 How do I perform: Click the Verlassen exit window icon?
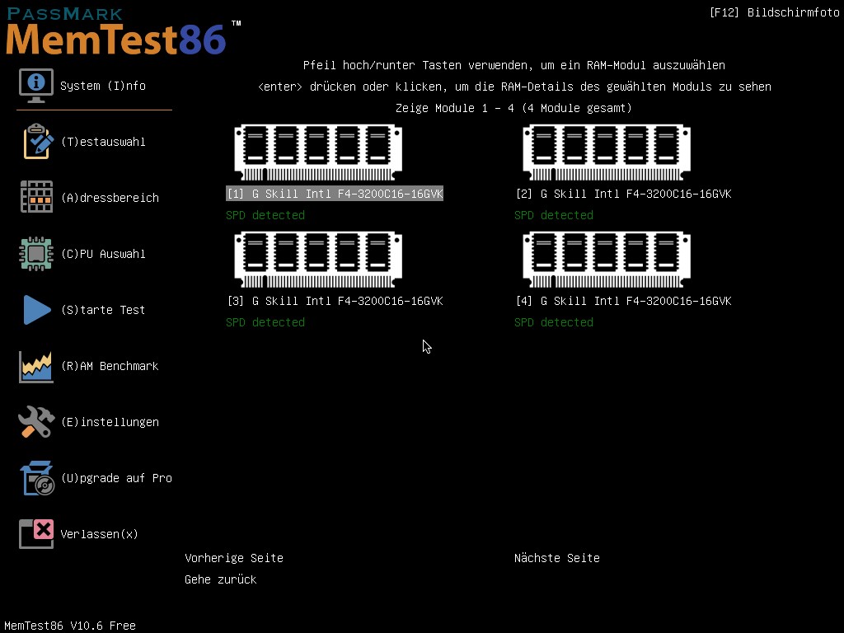(36, 534)
